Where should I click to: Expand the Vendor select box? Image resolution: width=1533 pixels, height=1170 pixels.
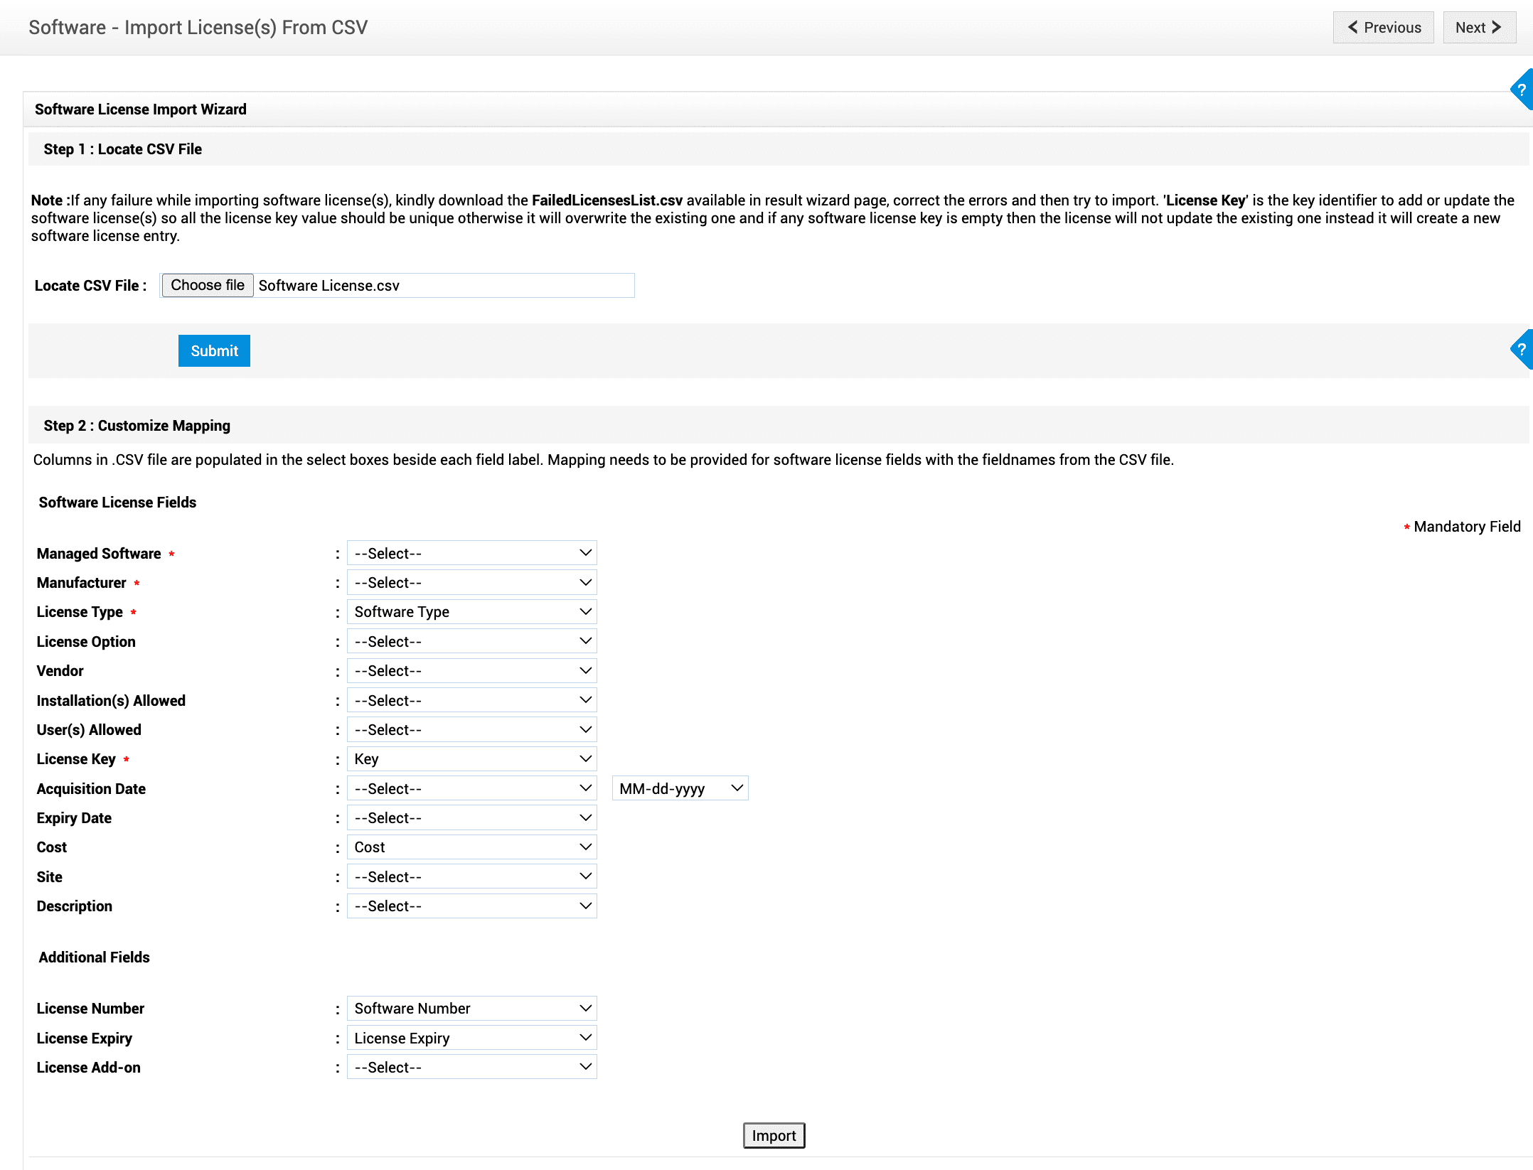[471, 671]
